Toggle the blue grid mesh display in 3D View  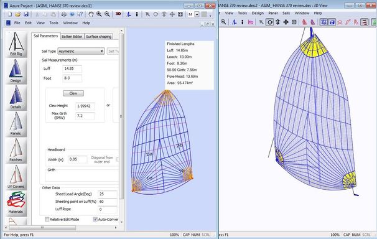point(323,22)
